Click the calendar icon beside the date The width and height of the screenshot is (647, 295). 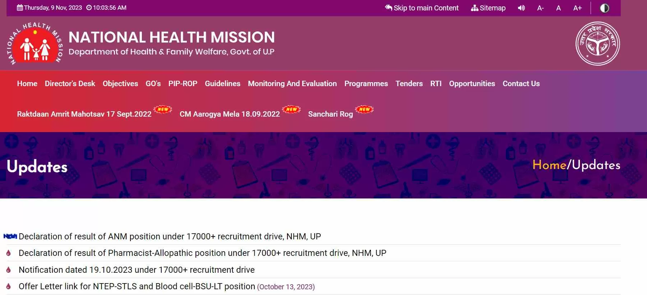(20, 8)
